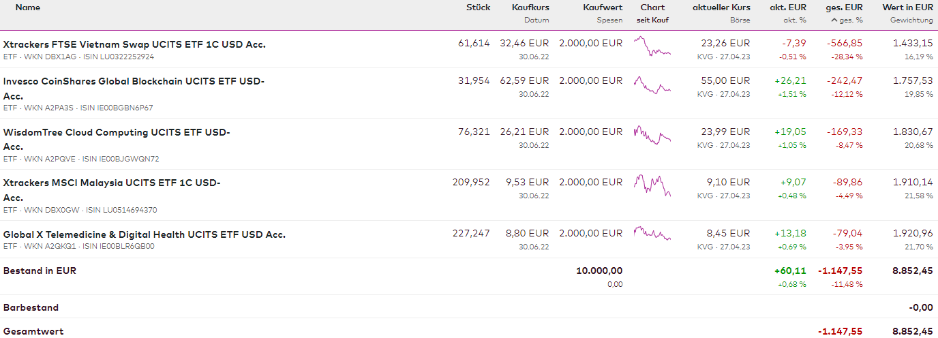Open the Invesco CoinShares Global Blockchain ETF

click(x=133, y=81)
